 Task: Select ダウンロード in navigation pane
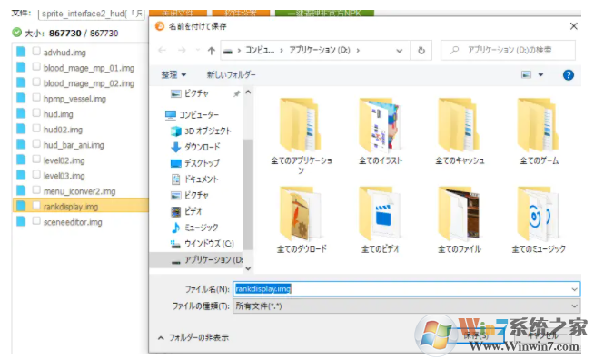tap(195, 147)
